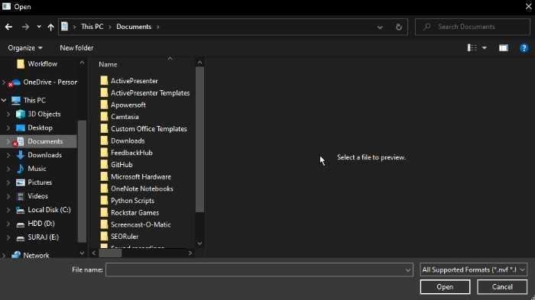This screenshot has width=535, height=300.
Task: Expand the sidebar Downloads node
Action: click(8, 155)
